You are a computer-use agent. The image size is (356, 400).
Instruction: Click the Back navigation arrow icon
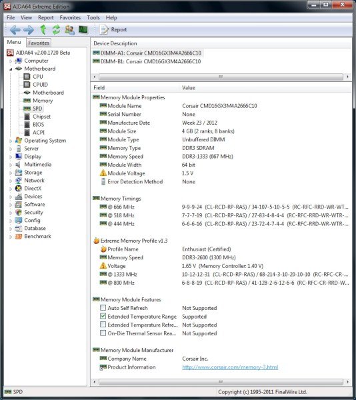(x=15, y=30)
